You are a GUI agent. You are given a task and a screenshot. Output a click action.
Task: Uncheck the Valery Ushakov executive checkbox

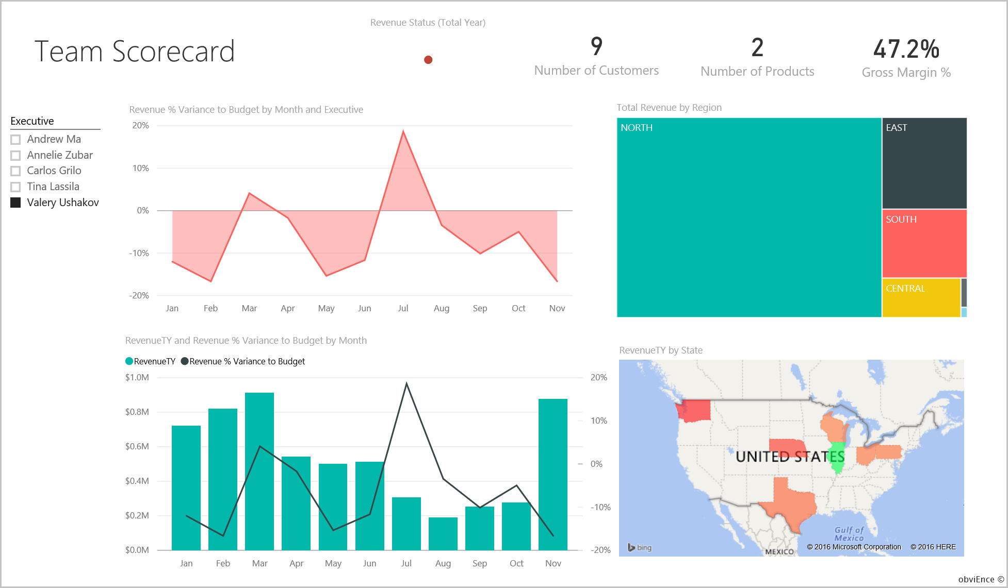click(x=15, y=203)
